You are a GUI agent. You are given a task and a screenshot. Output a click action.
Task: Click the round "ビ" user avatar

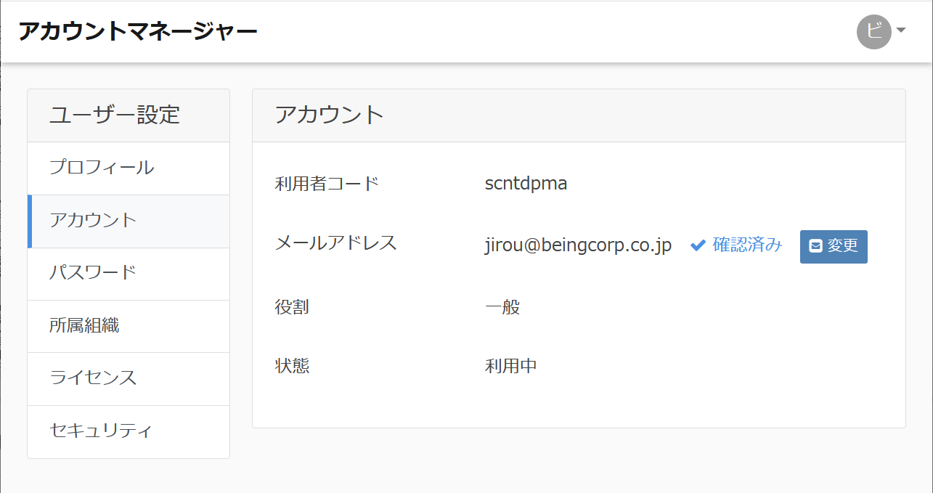pyautogui.click(x=873, y=32)
